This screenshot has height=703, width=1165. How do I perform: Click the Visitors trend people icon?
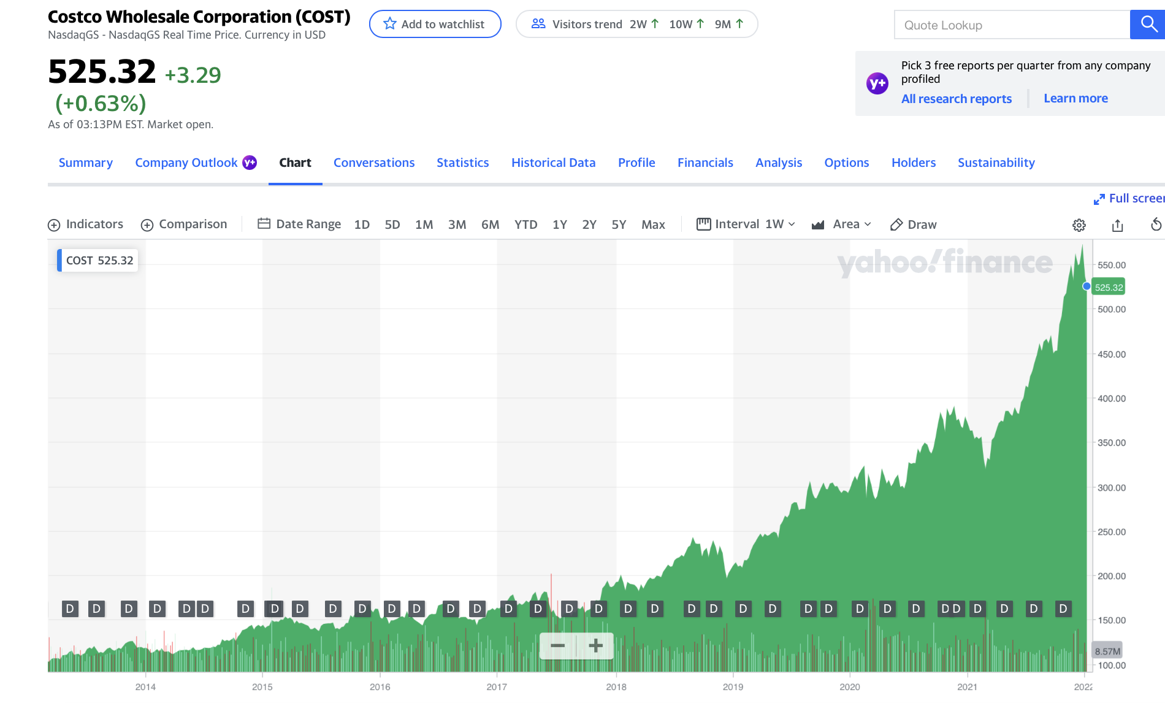tap(538, 24)
